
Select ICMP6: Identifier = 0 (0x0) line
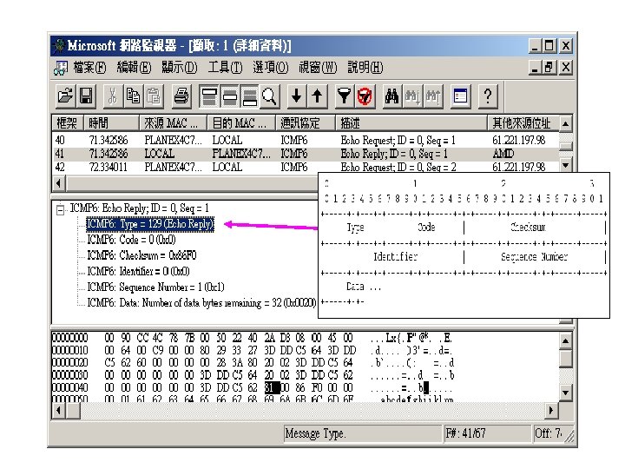coord(138,272)
